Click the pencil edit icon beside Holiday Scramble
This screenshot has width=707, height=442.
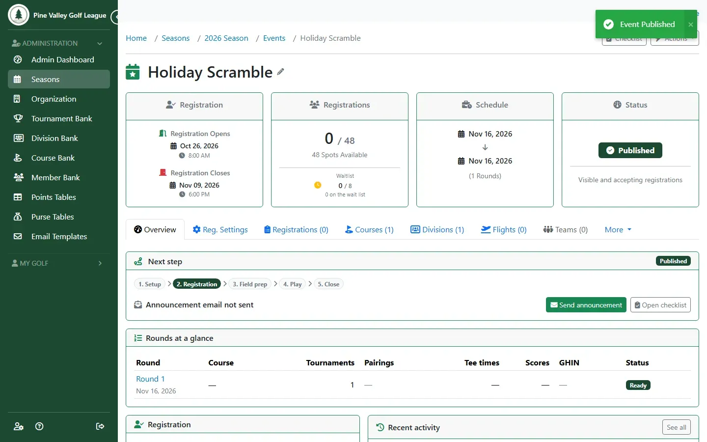pyautogui.click(x=280, y=72)
